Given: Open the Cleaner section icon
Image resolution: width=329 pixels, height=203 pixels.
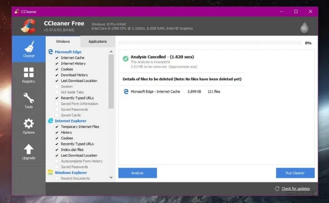Looking at the screenshot, I should 29,47.
